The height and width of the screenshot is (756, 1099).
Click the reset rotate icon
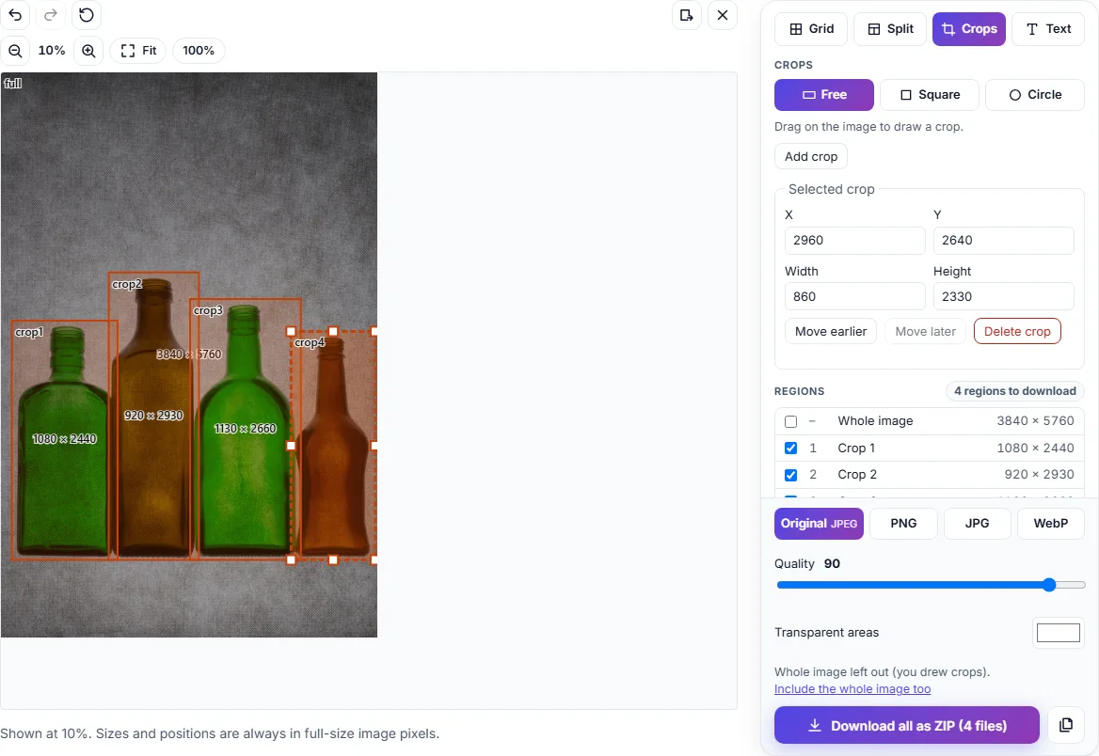(x=87, y=15)
